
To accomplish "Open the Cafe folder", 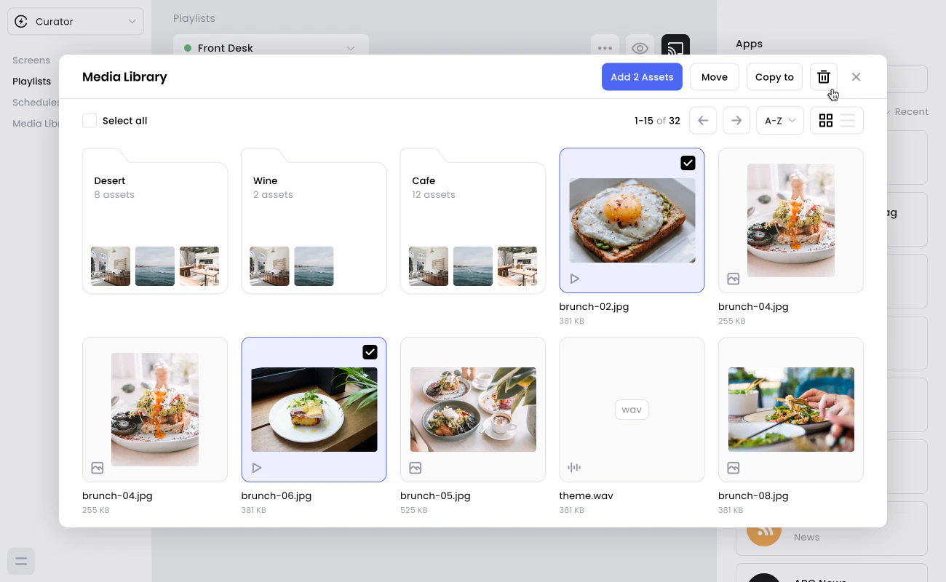I will click(473, 221).
